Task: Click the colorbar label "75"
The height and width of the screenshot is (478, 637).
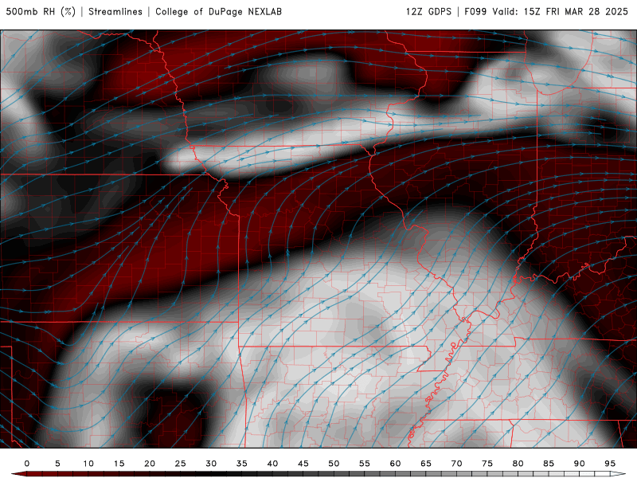Action: pyautogui.click(x=487, y=464)
